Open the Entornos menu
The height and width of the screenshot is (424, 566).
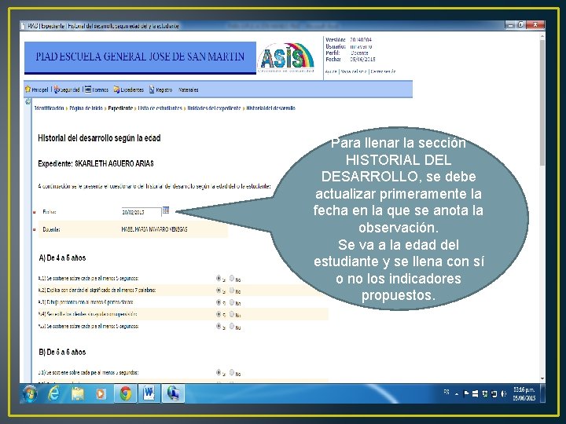[100, 90]
